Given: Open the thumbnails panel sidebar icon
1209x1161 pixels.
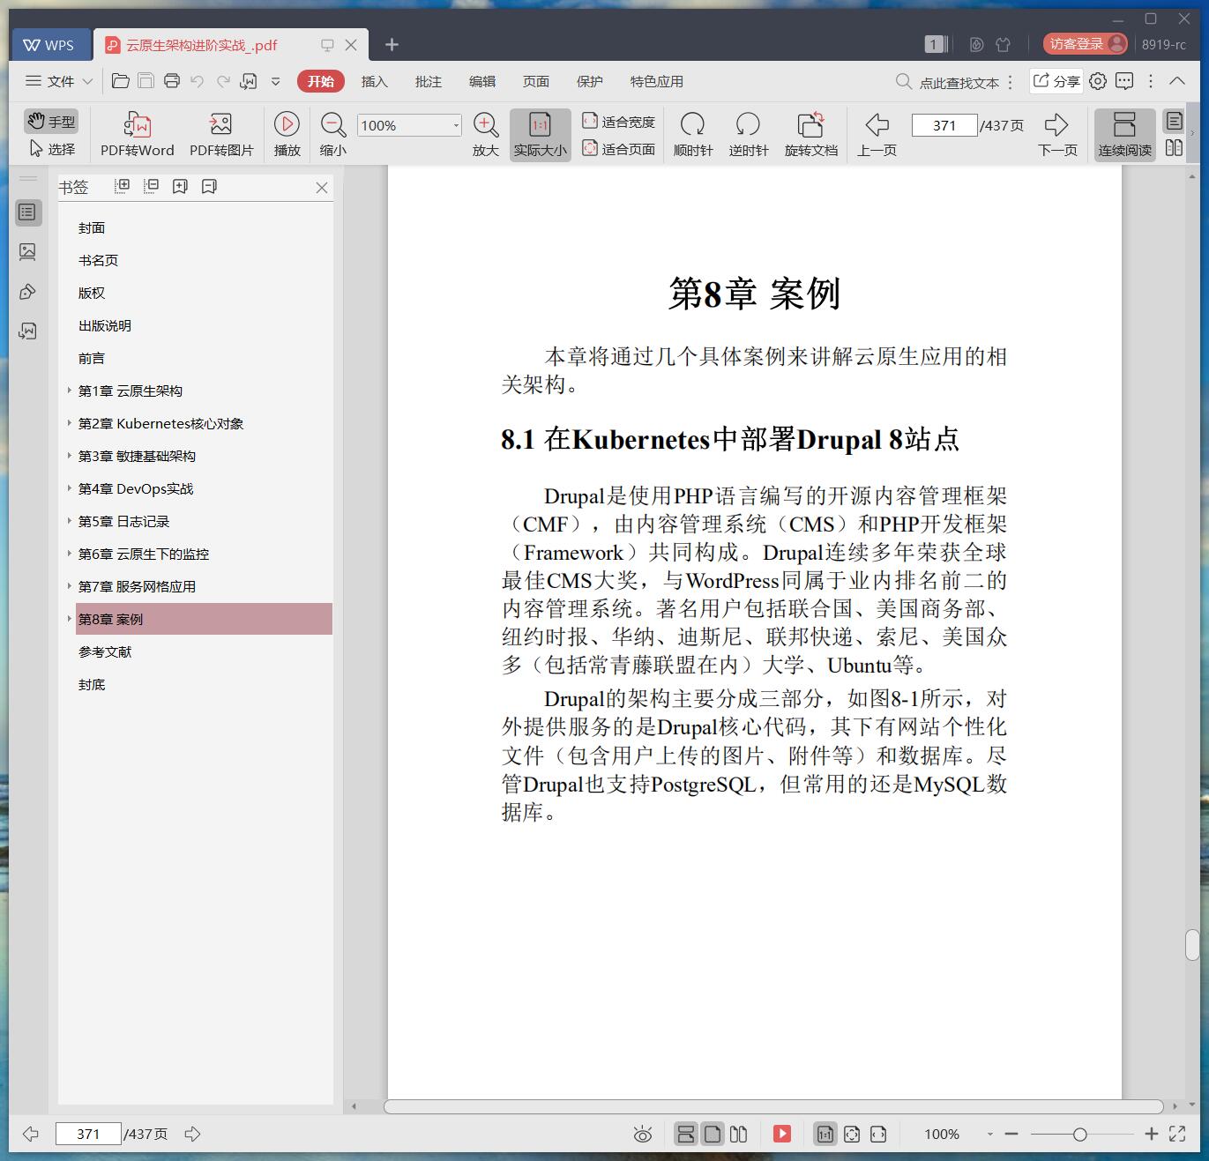Looking at the screenshot, I should tap(27, 252).
